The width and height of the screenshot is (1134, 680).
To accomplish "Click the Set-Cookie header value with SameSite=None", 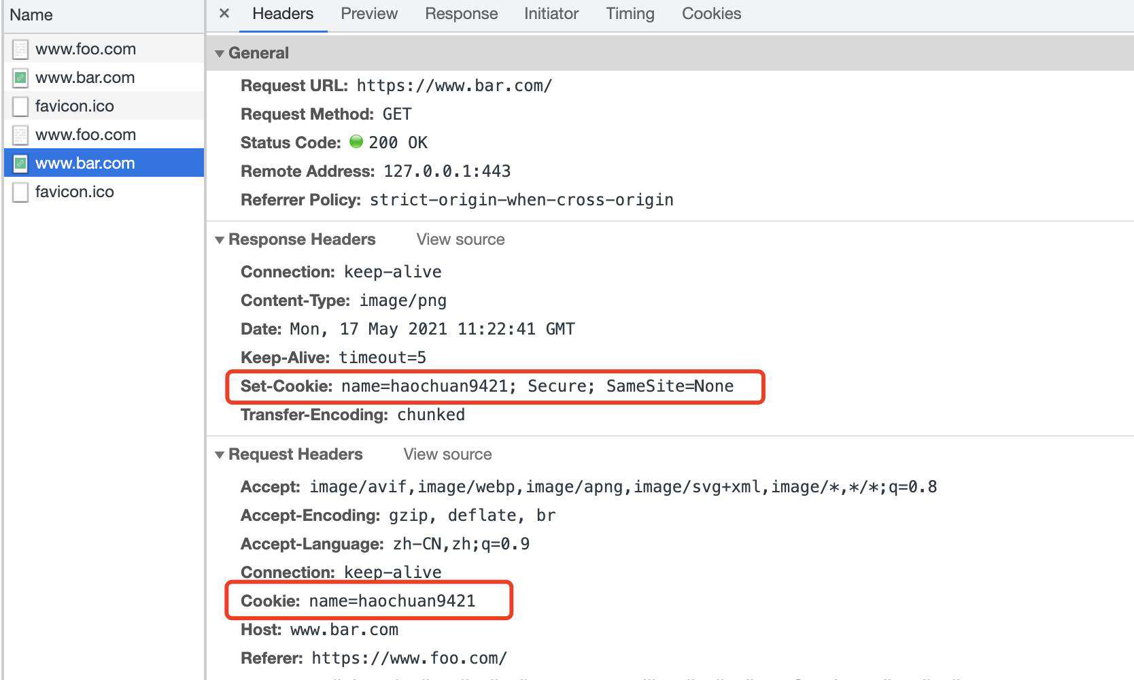I will click(x=537, y=386).
